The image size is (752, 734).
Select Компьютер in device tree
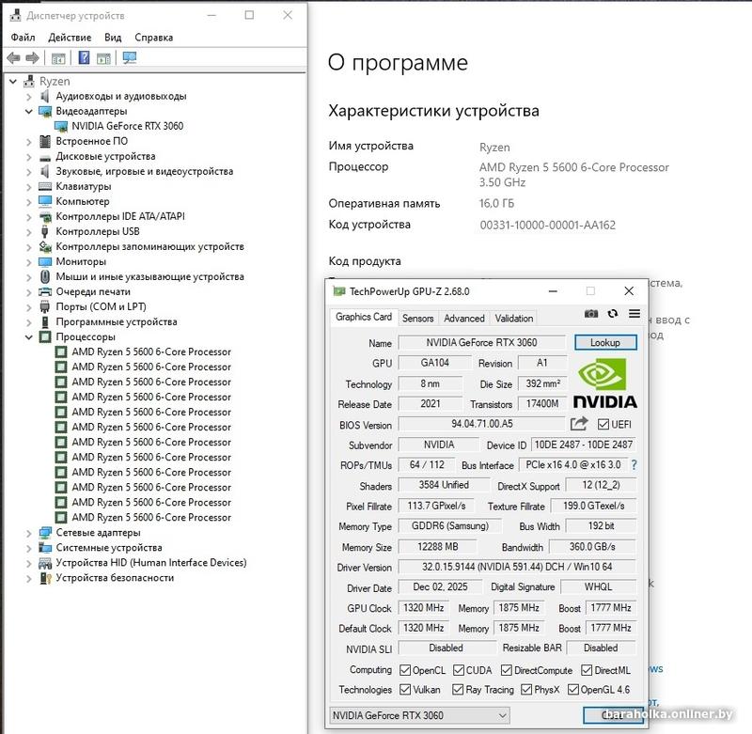83,201
